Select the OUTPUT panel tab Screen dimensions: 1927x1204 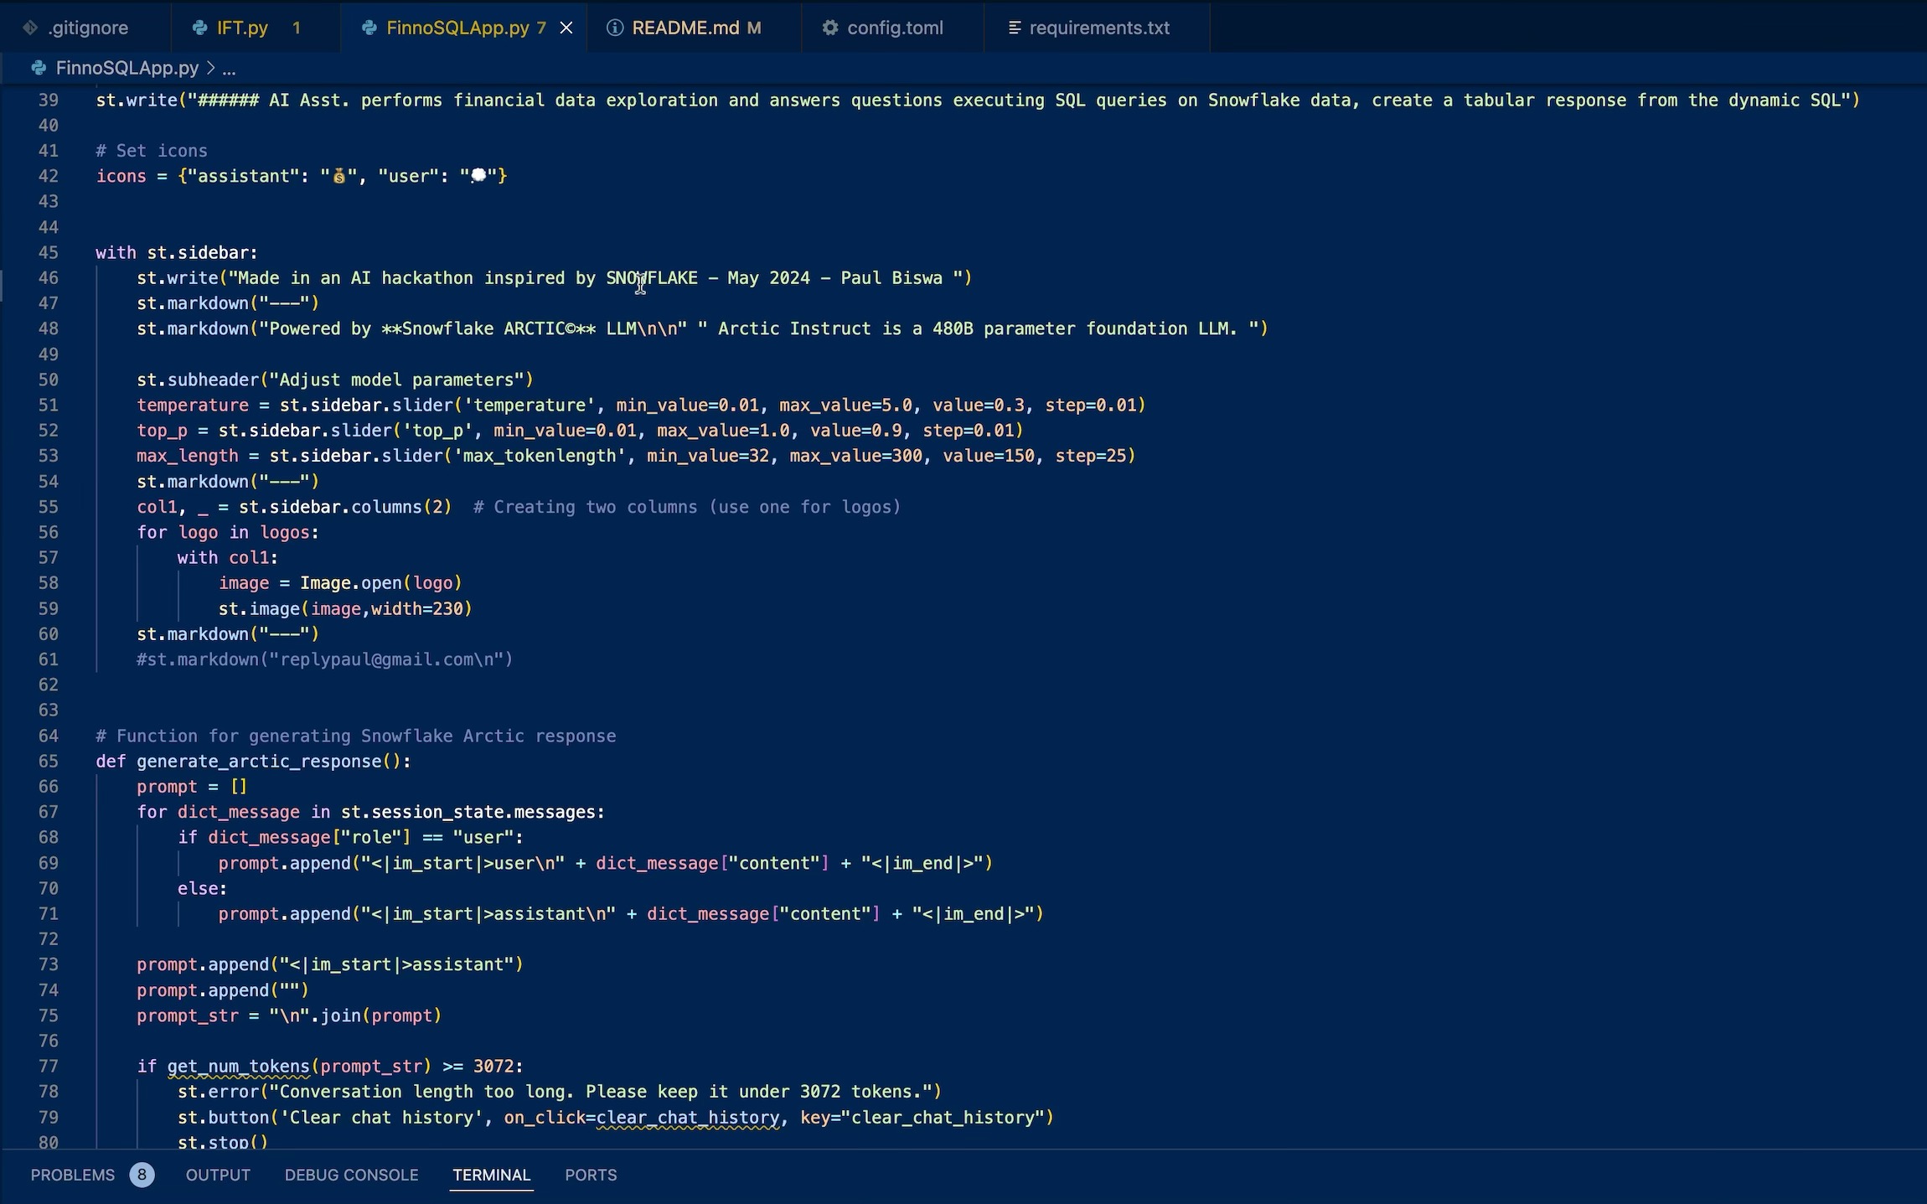(218, 1175)
